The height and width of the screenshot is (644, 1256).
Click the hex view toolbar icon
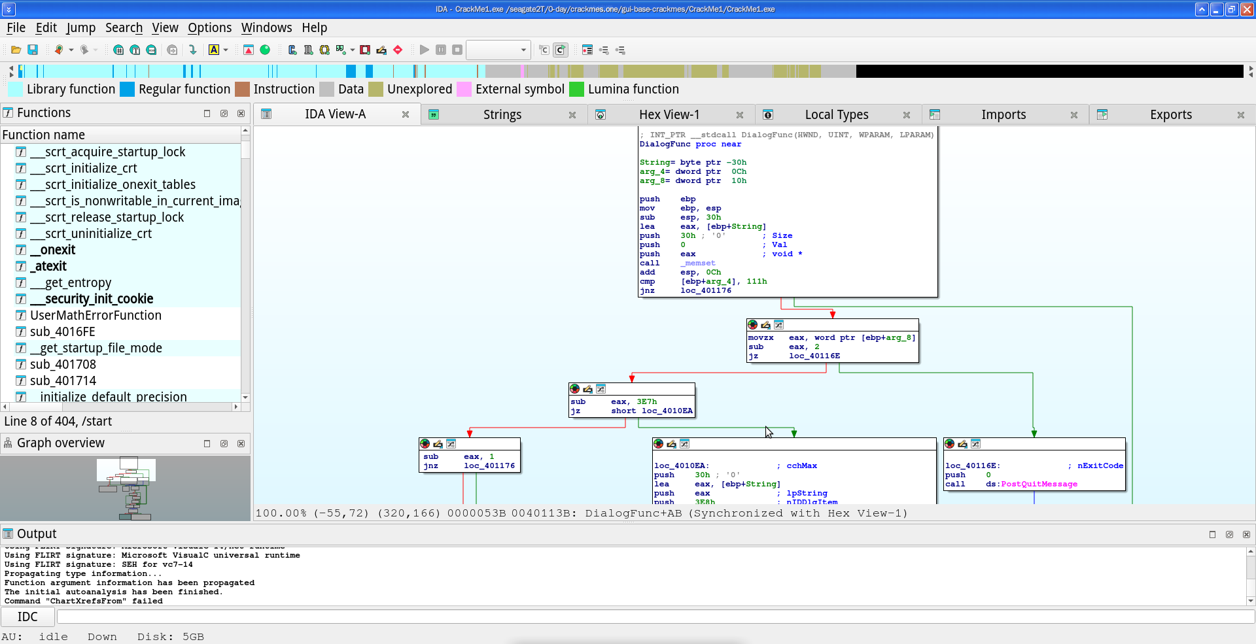(118, 50)
